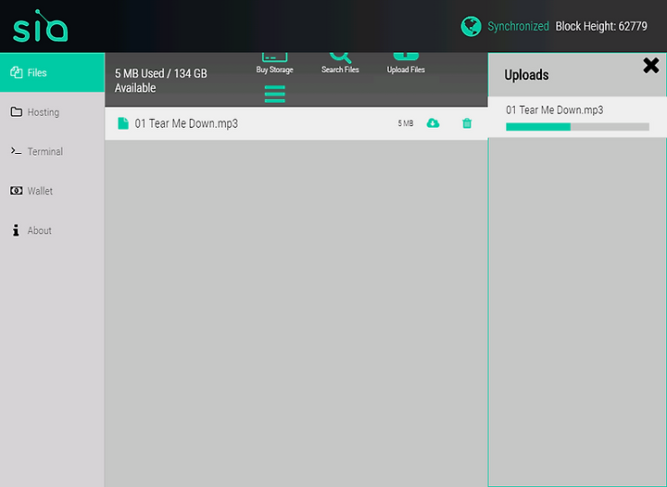667x487 pixels.
Task: Click the Synchronized status text
Action: pos(518,26)
